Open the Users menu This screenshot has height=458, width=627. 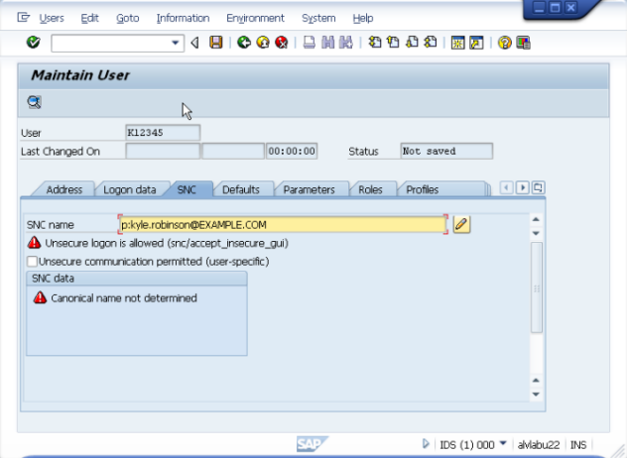(x=52, y=19)
